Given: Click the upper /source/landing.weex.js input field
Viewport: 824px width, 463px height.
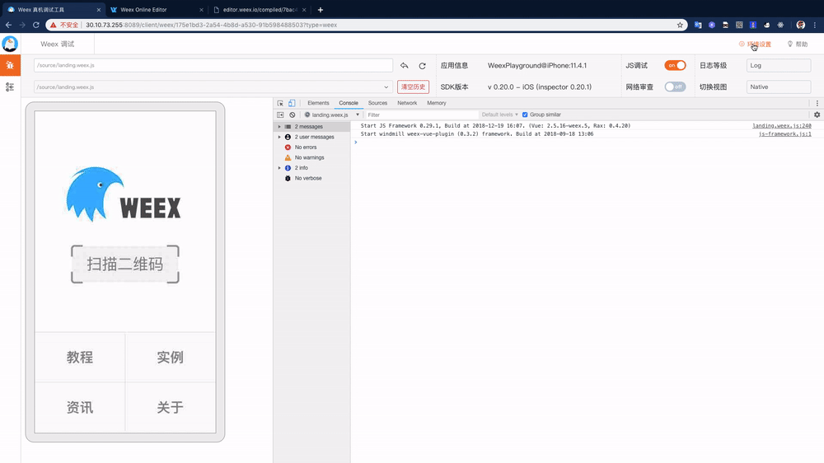Looking at the screenshot, I should coord(213,65).
